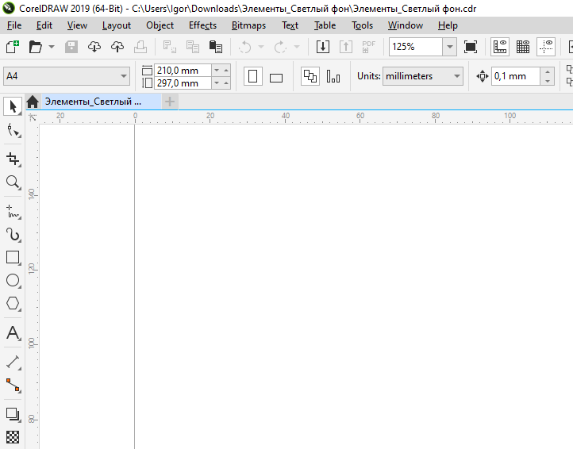Select the Drop Shadow tool
The image size is (573, 449).
[x=13, y=415]
